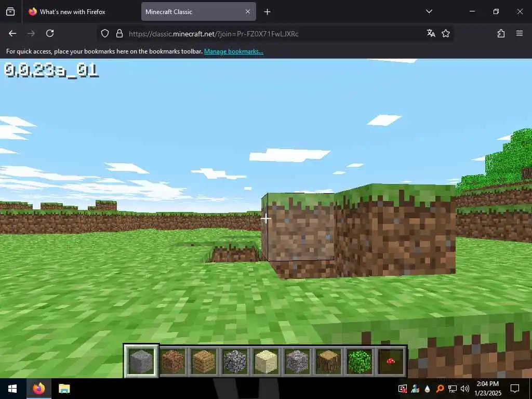The width and height of the screenshot is (532, 399).
Task: Open the Firefox application menu
Action: click(x=519, y=33)
